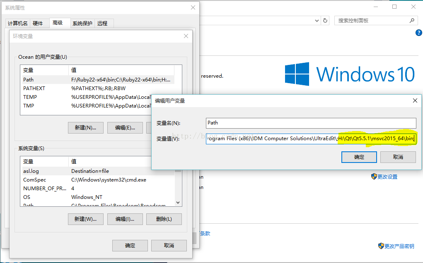
Task: Click 取消 in the 编辑用户变量 dialog
Action: (398, 157)
